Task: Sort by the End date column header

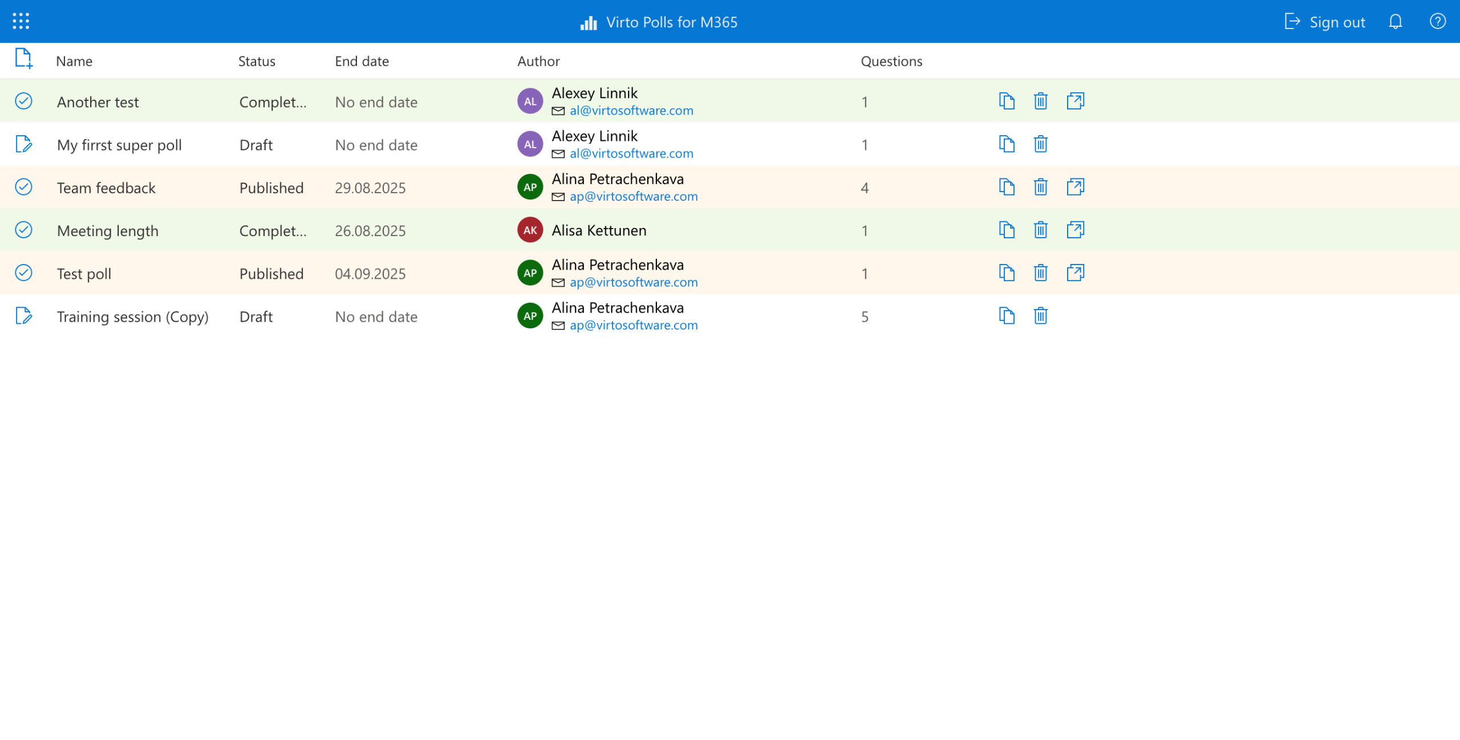Action: click(x=362, y=61)
